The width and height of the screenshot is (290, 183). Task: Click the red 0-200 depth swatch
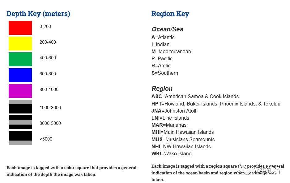click(20, 28)
